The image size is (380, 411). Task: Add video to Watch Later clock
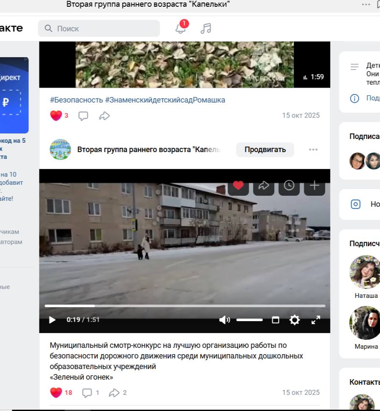pyautogui.click(x=289, y=186)
